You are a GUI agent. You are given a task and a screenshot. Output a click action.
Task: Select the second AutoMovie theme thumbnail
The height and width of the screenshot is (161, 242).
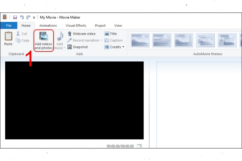pyautogui.click(x=162, y=40)
